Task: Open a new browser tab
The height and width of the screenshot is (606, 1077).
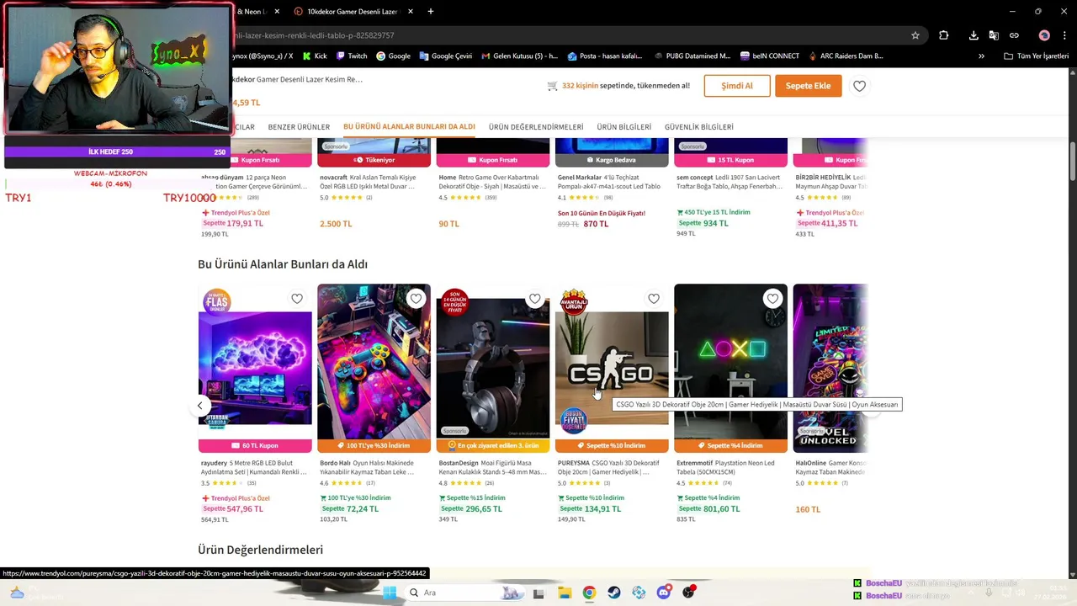Action: (x=431, y=12)
